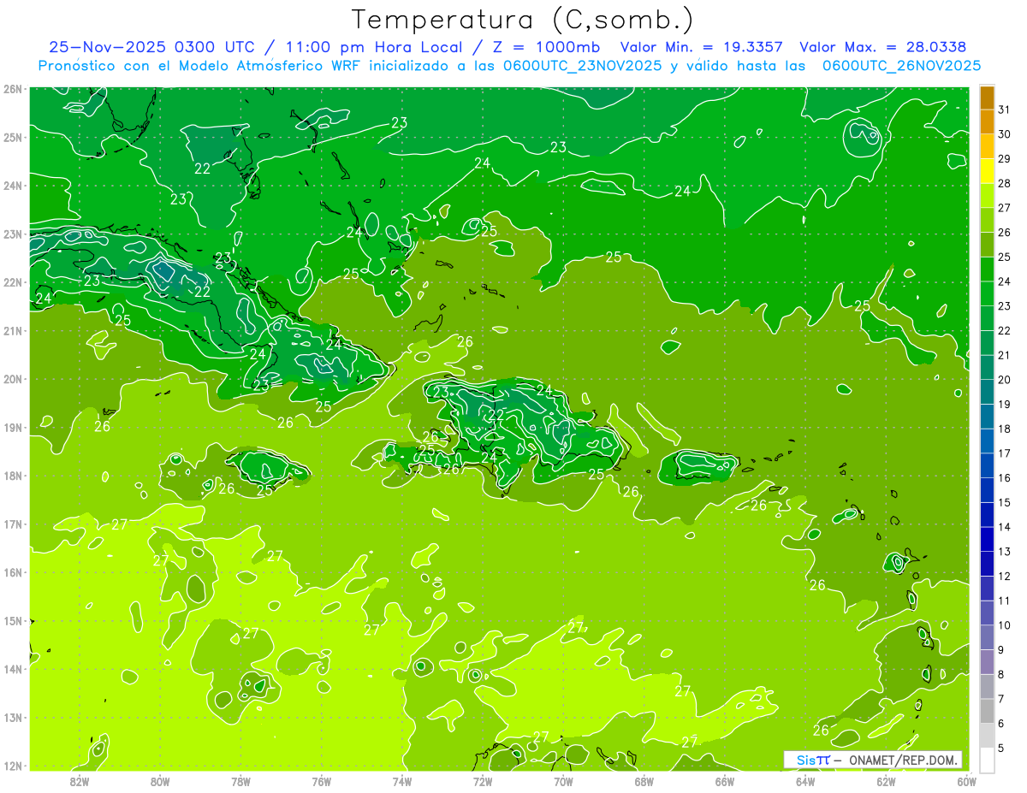The height and width of the screenshot is (793, 1027).
Task: Click the '66W' longitude axis label
Action: (725, 780)
